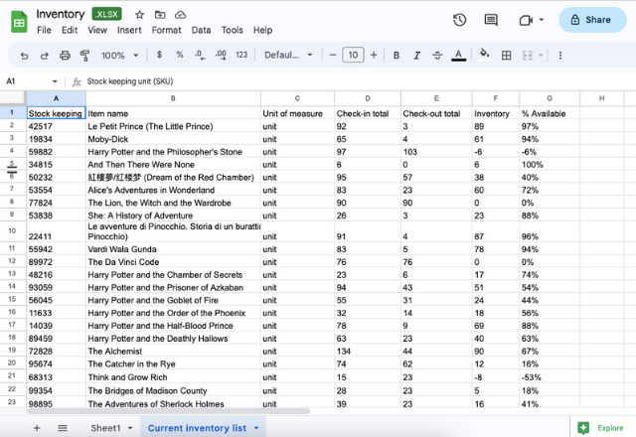Increase font size plus button
This screenshot has width=636, height=437.
[374, 55]
